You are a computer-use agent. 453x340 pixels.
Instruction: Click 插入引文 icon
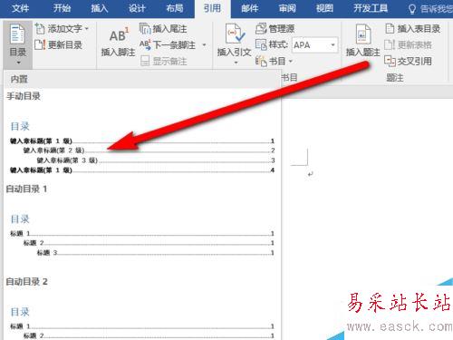coord(235,34)
